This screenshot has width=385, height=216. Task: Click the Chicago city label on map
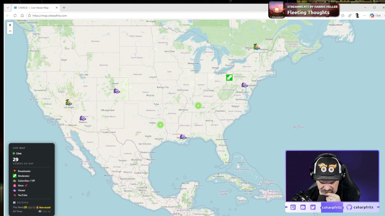pyautogui.click(x=194, y=71)
